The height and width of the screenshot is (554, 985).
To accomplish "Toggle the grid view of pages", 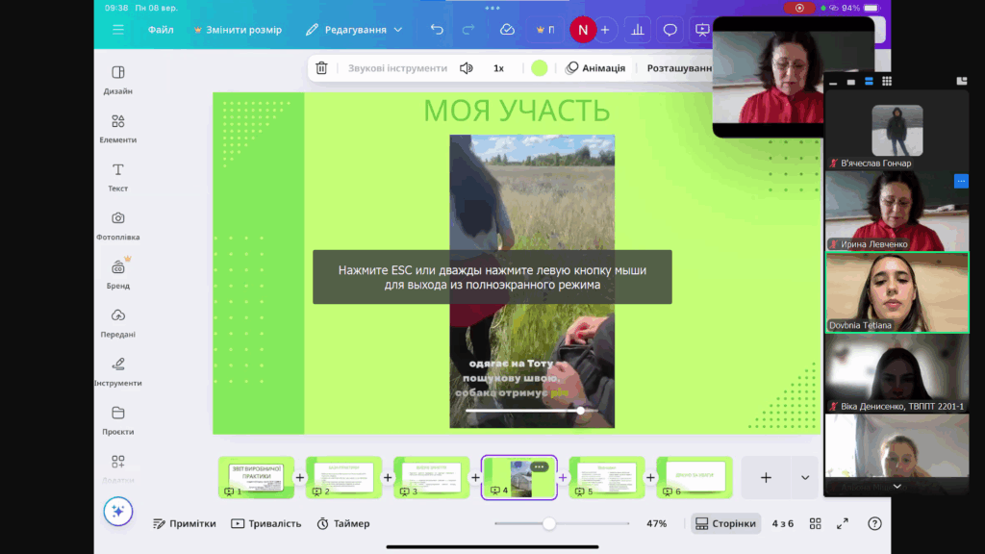I will pos(815,523).
